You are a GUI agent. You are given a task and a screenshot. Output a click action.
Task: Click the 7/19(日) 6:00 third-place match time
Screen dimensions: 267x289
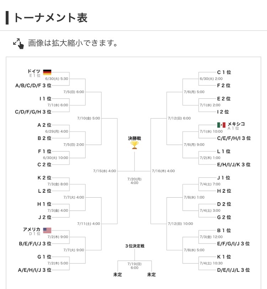coord(135,266)
